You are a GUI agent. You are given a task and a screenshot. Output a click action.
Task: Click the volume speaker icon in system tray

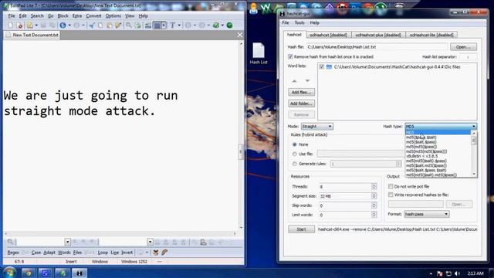457,273
